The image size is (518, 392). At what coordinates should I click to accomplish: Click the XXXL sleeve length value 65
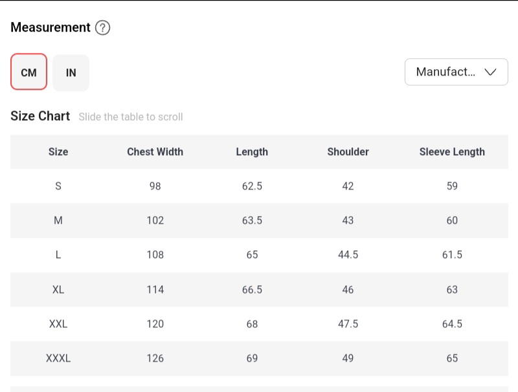(452, 358)
